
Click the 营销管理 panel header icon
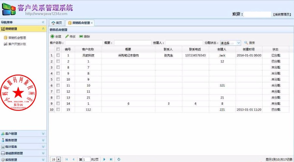pos(3,29)
